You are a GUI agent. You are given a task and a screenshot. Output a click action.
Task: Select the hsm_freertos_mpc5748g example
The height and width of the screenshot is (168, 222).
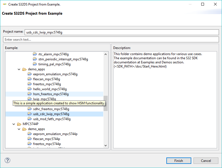(x=51, y=94)
